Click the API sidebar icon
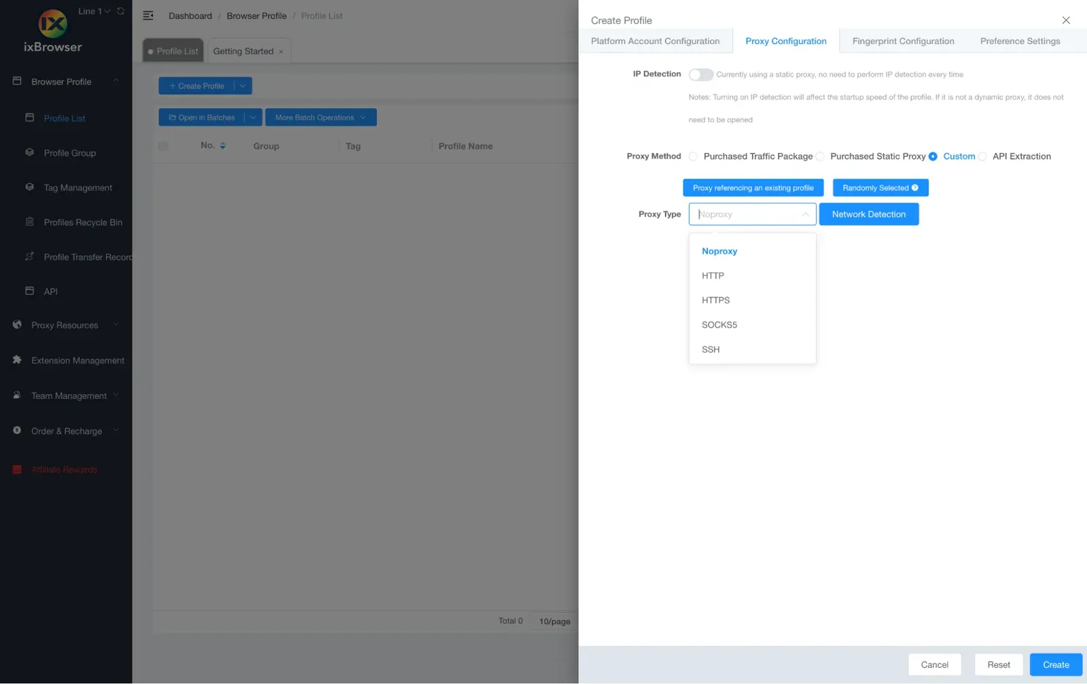The height and width of the screenshot is (684, 1087). pos(29,291)
